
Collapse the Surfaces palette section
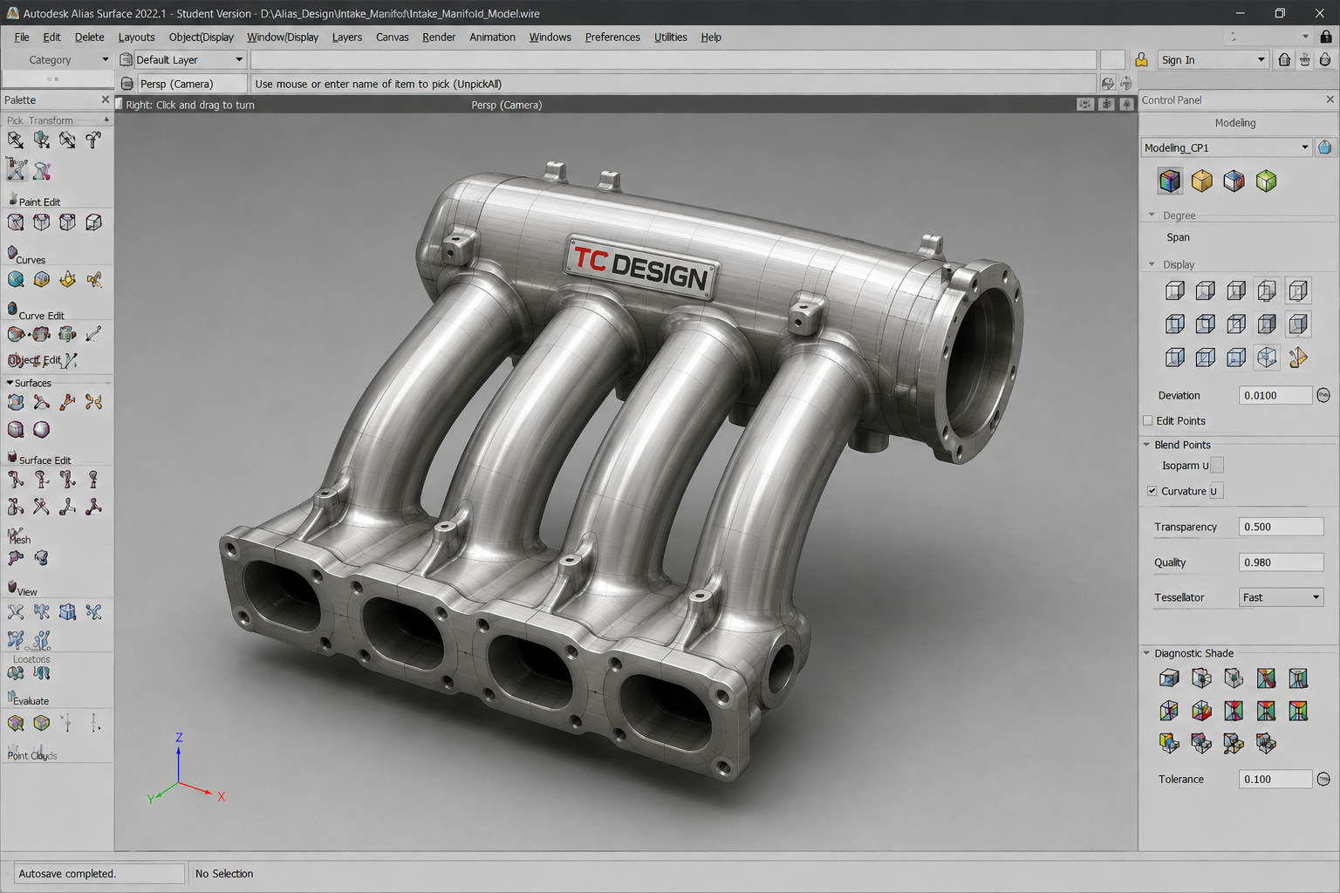(10, 383)
